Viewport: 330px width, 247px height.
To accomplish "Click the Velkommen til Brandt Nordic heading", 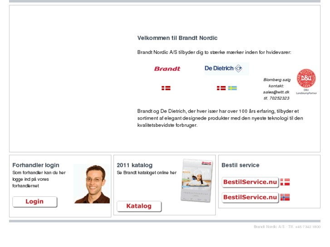I will coord(177,38).
